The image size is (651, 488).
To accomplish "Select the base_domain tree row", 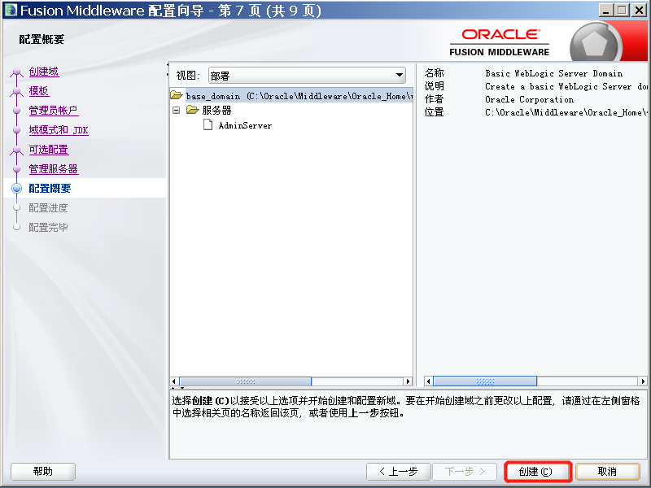I will [x=291, y=96].
